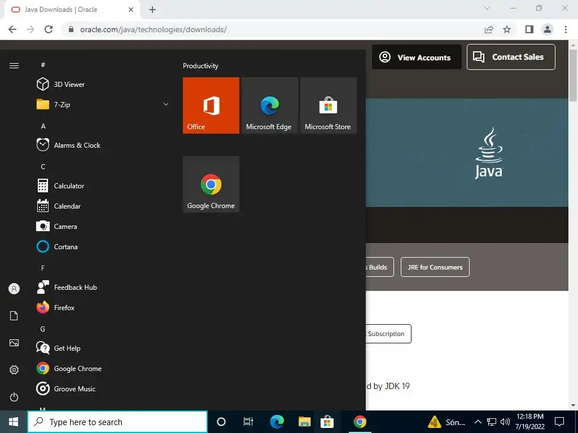Open the volume speaker icon
Screen dimensions: 578x433
(x=505, y=422)
